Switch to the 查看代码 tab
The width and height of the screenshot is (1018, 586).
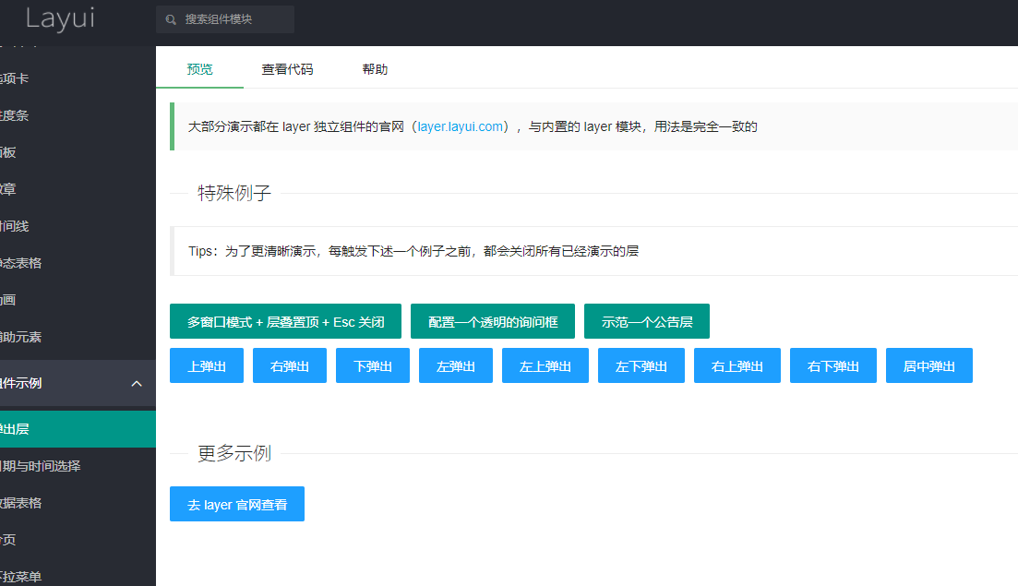coord(288,68)
